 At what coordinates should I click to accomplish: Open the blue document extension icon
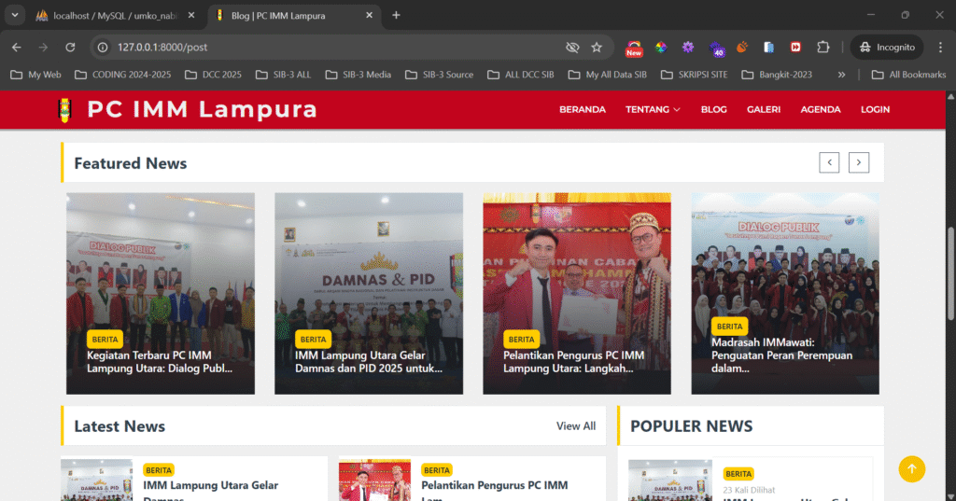click(769, 47)
